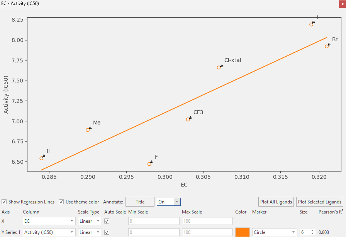This screenshot has width=346, height=237.
Task: Disable the Use theme color checkbox
Action: click(61, 202)
